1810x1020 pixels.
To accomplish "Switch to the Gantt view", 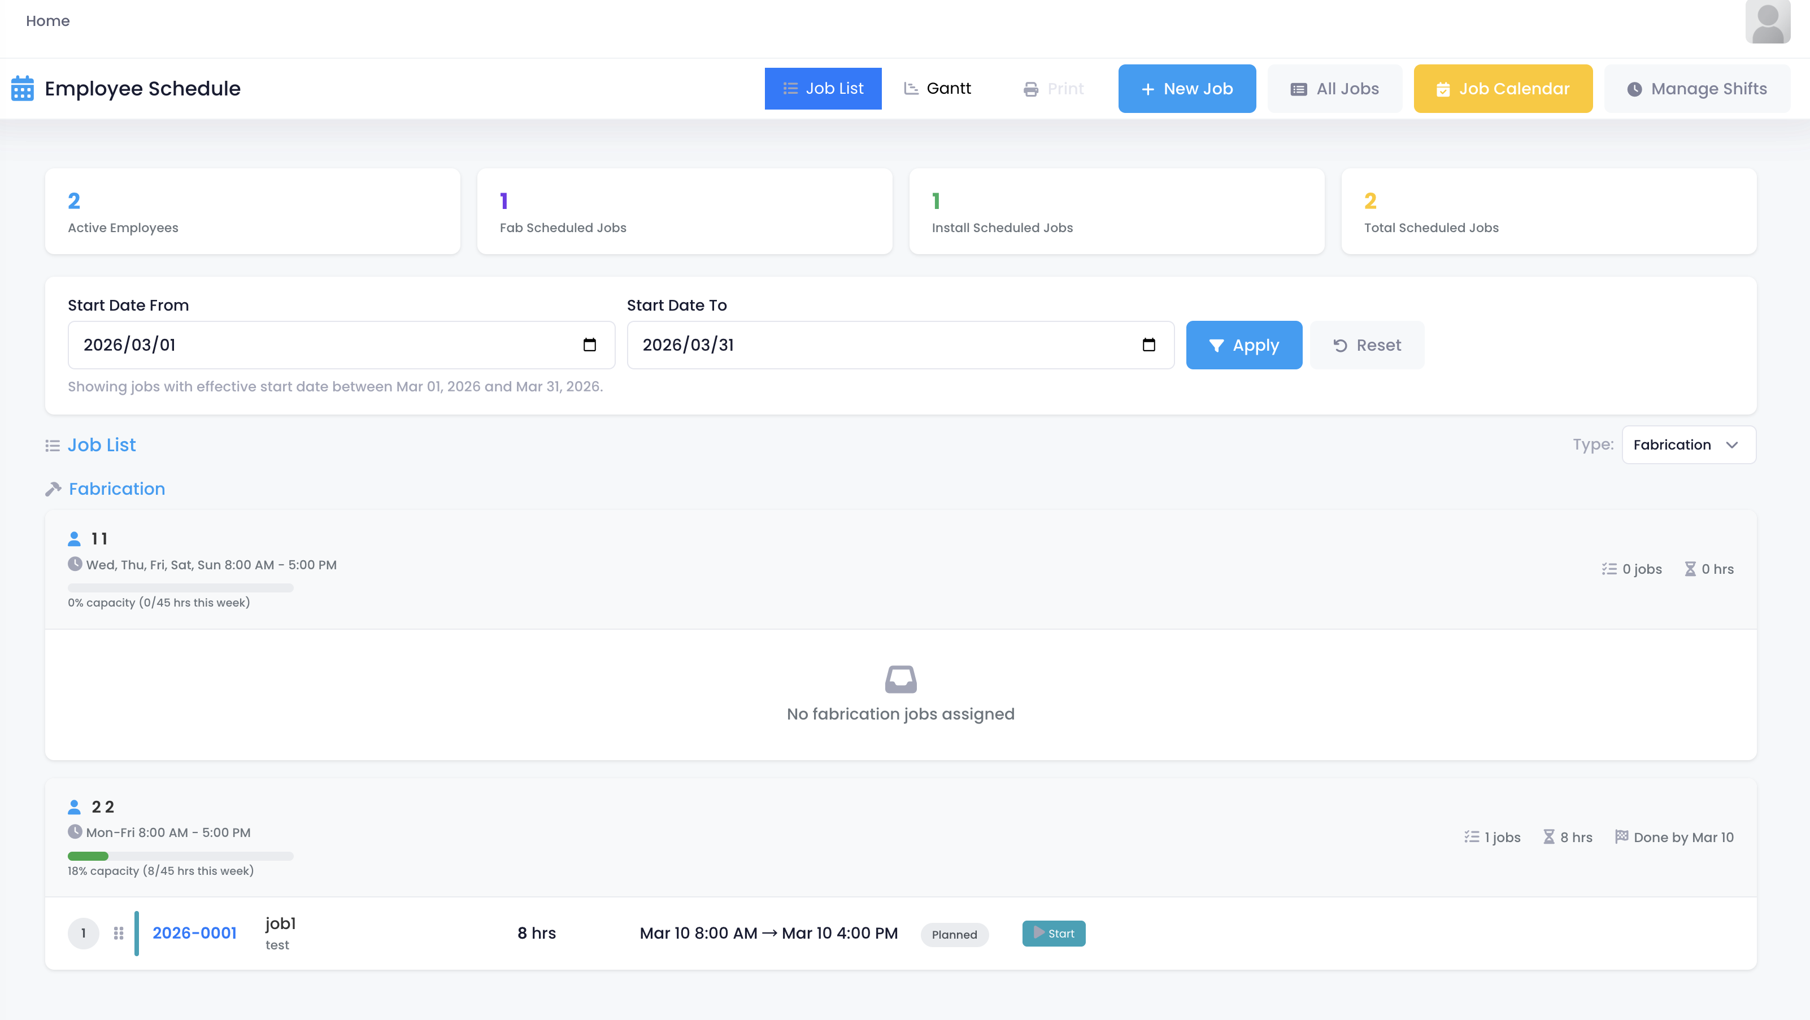I will 937,89.
